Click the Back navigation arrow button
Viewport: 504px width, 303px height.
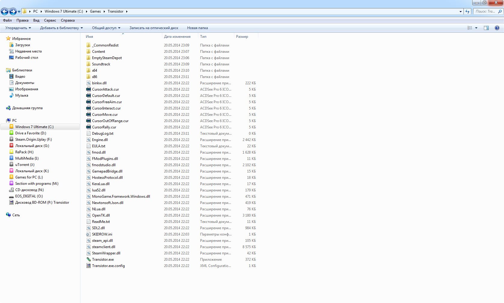[x=4, y=12]
